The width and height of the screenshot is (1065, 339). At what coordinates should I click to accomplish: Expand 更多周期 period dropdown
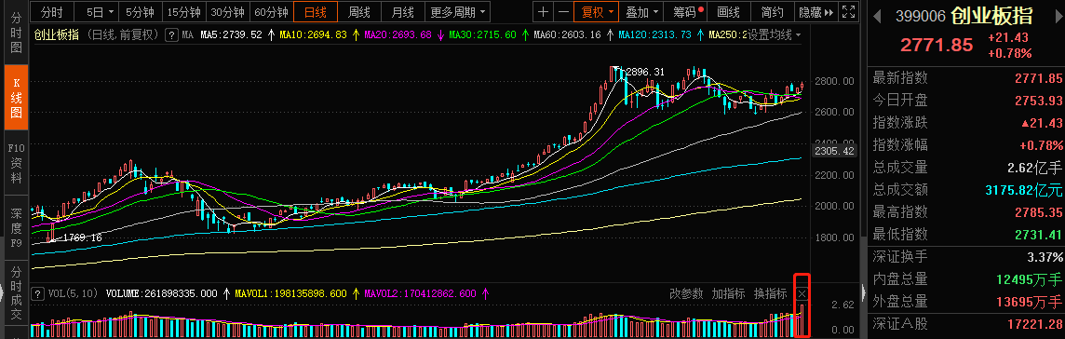click(x=458, y=11)
